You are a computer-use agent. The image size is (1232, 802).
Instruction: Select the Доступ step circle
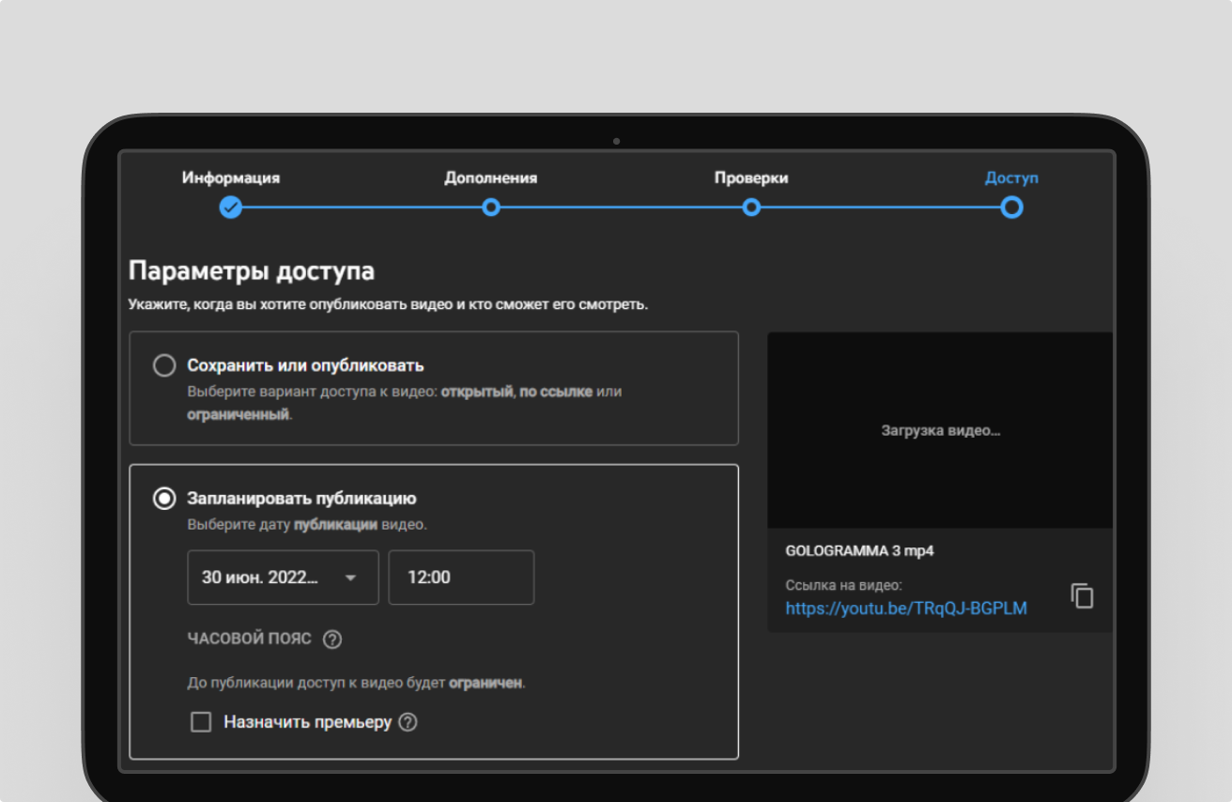[1011, 208]
